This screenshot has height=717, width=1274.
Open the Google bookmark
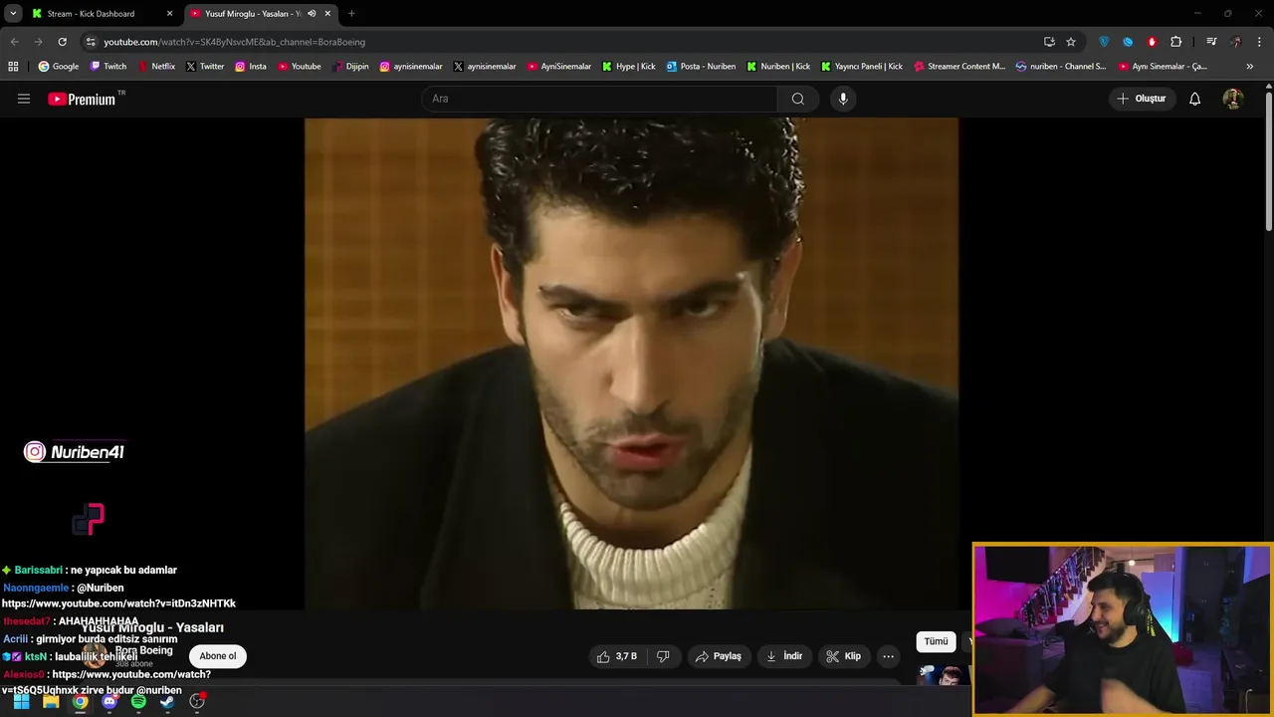(58, 67)
